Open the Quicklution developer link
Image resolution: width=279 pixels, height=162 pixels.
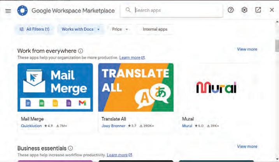(31, 126)
